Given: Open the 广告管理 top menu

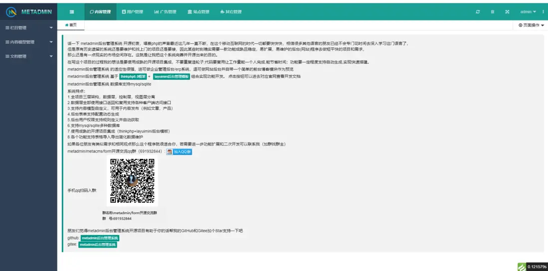Looking at the screenshot, I should pyautogui.click(x=165, y=12).
